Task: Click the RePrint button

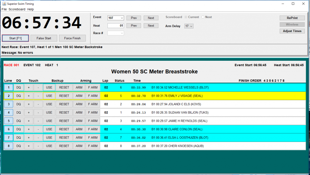Action: [x=292, y=18]
